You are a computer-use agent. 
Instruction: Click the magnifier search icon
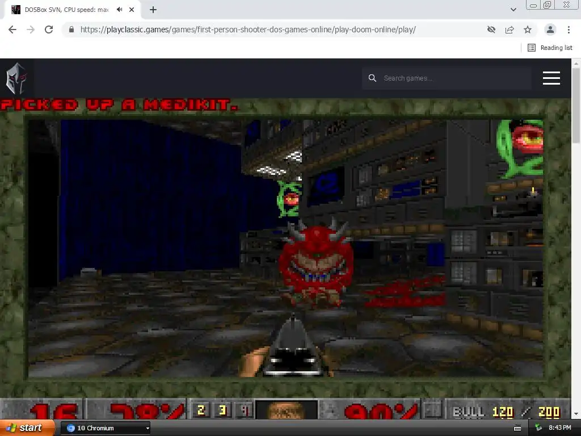[x=372, y=78]
